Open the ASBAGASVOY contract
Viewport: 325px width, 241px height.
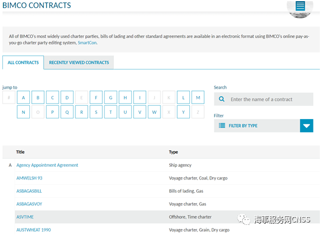click(x=29, y=204)
